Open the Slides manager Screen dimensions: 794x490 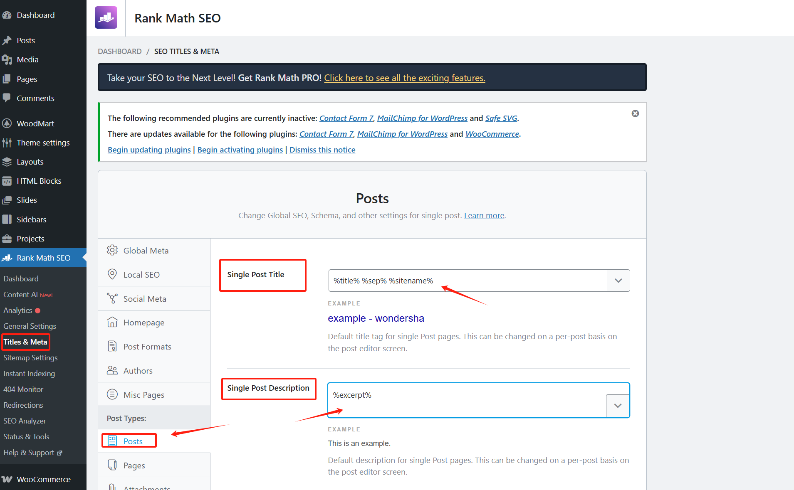[27, 200]
